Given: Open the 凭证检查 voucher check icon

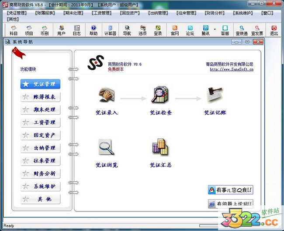Looking at the screenshot, I should point(160,95).
